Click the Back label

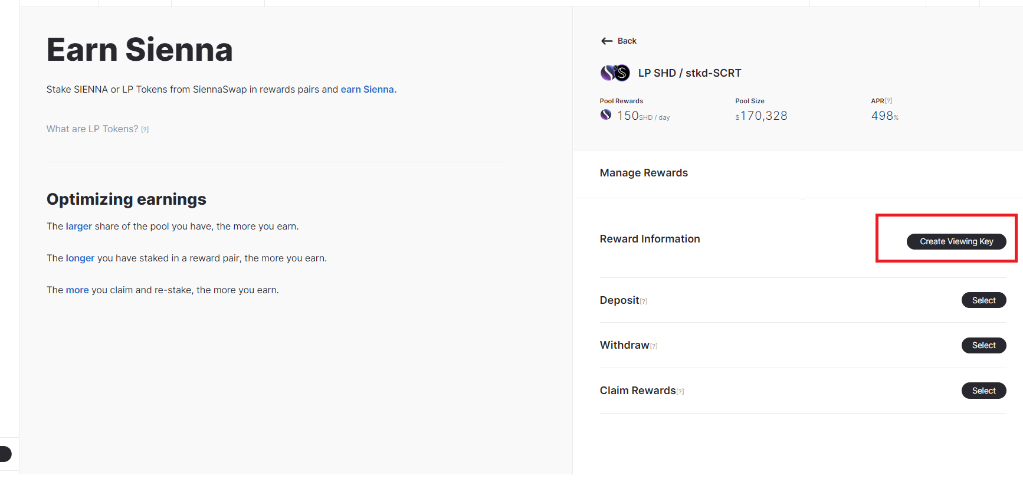point(627,41)
